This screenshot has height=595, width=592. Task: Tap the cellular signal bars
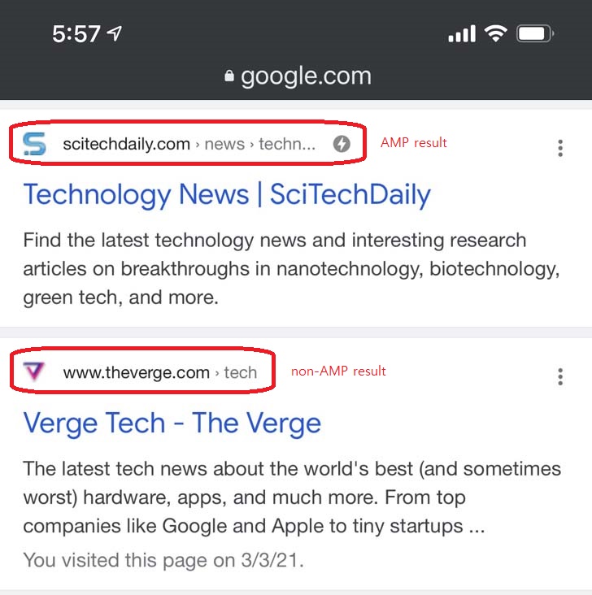point(461,34)
